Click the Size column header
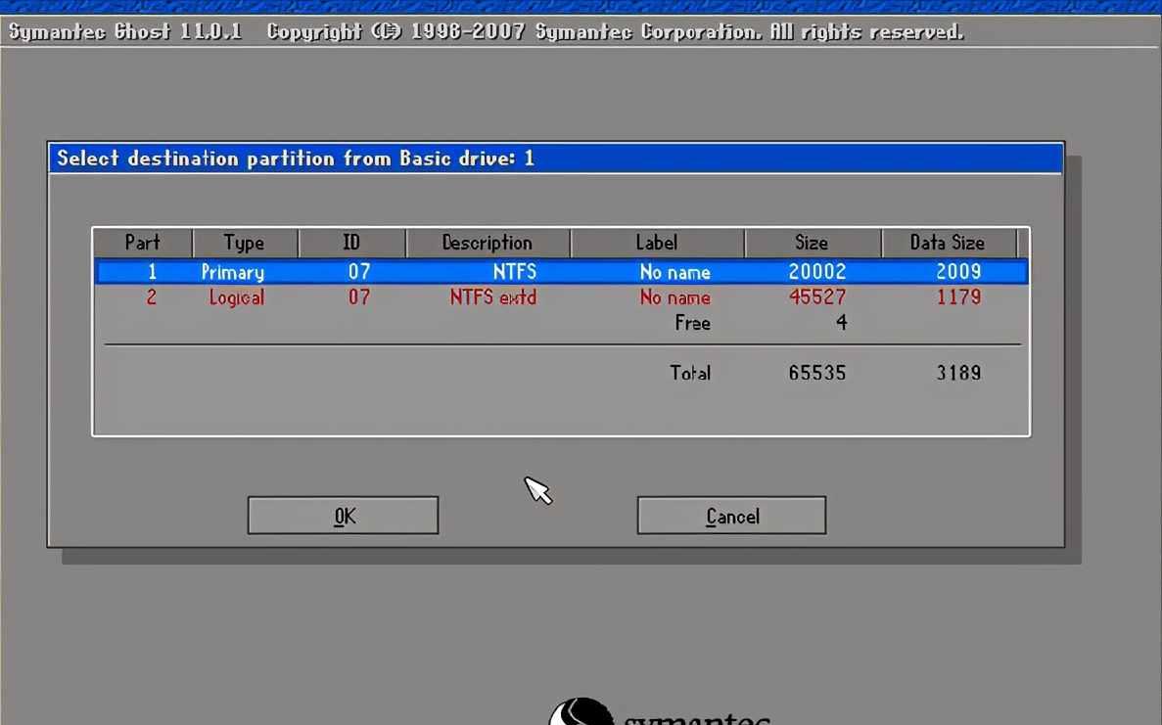 813,243
